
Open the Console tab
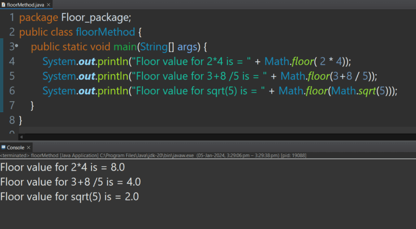[x=16, y=148]
